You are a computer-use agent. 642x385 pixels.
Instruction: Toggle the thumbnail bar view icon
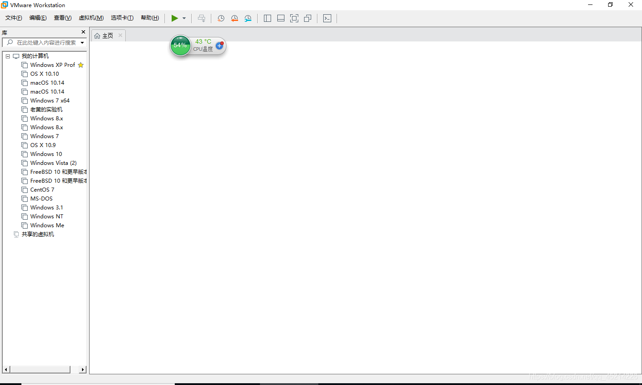pos(281,18)
